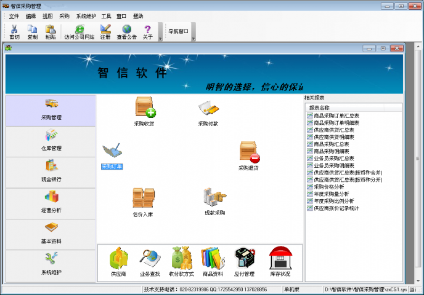
Task: Switch to 经营分析 in the sidebar
Action: click(x=51, y=203)
